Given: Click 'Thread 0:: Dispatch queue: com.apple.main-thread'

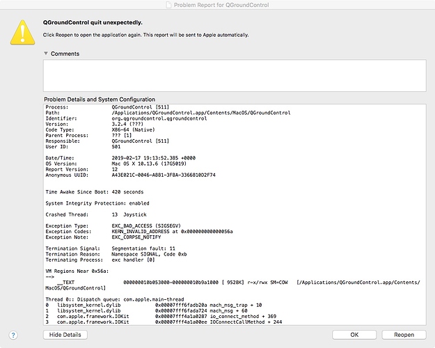Looking at the screenshot, I should point(115,299).
